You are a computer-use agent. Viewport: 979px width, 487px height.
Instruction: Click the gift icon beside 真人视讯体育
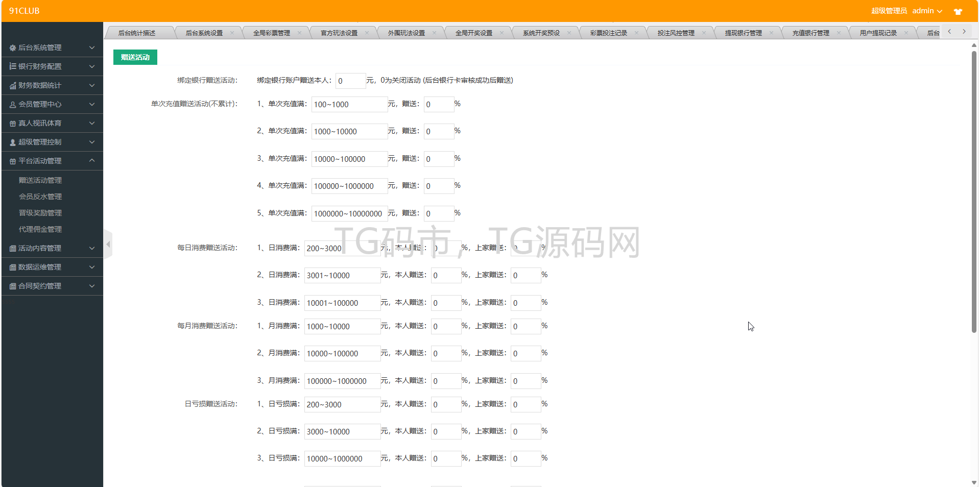coord(13,124)
